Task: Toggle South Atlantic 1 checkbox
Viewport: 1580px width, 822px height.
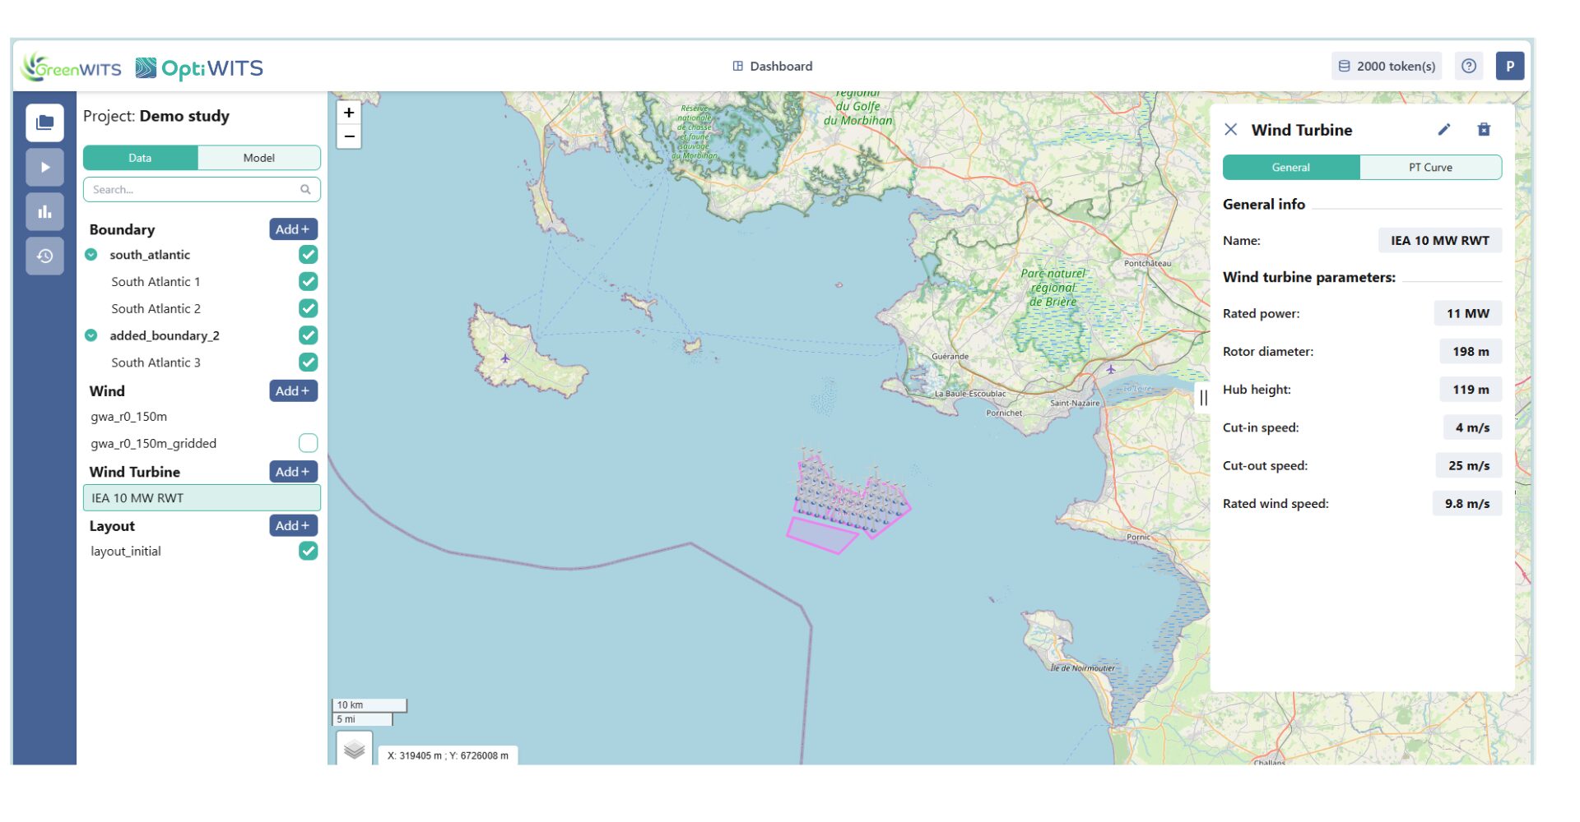Action: [x=309, y=282]
